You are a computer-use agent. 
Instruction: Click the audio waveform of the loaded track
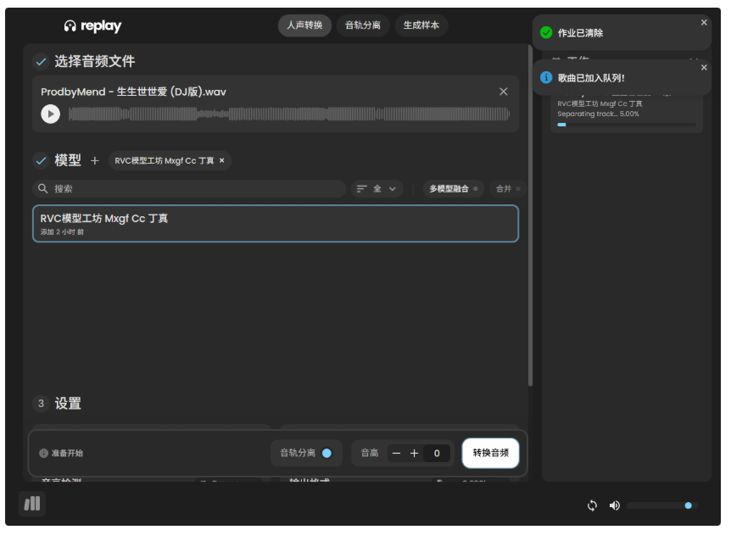(289, 114)
